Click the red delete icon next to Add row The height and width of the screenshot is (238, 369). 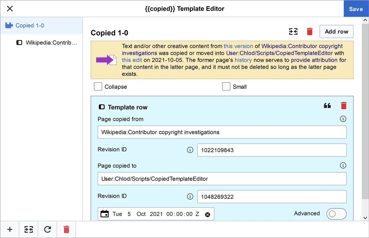click(x=310, y=31)
